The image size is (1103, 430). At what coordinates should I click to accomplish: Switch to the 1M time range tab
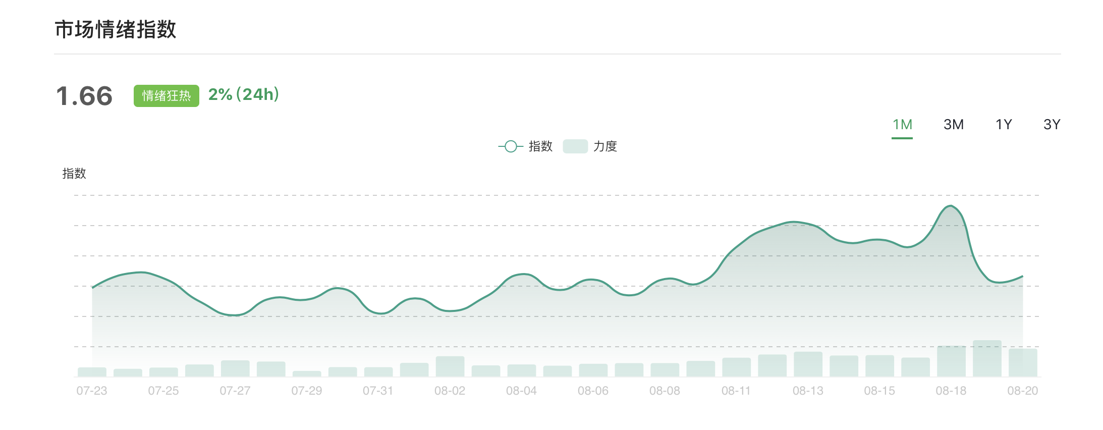tap(902, 125)
